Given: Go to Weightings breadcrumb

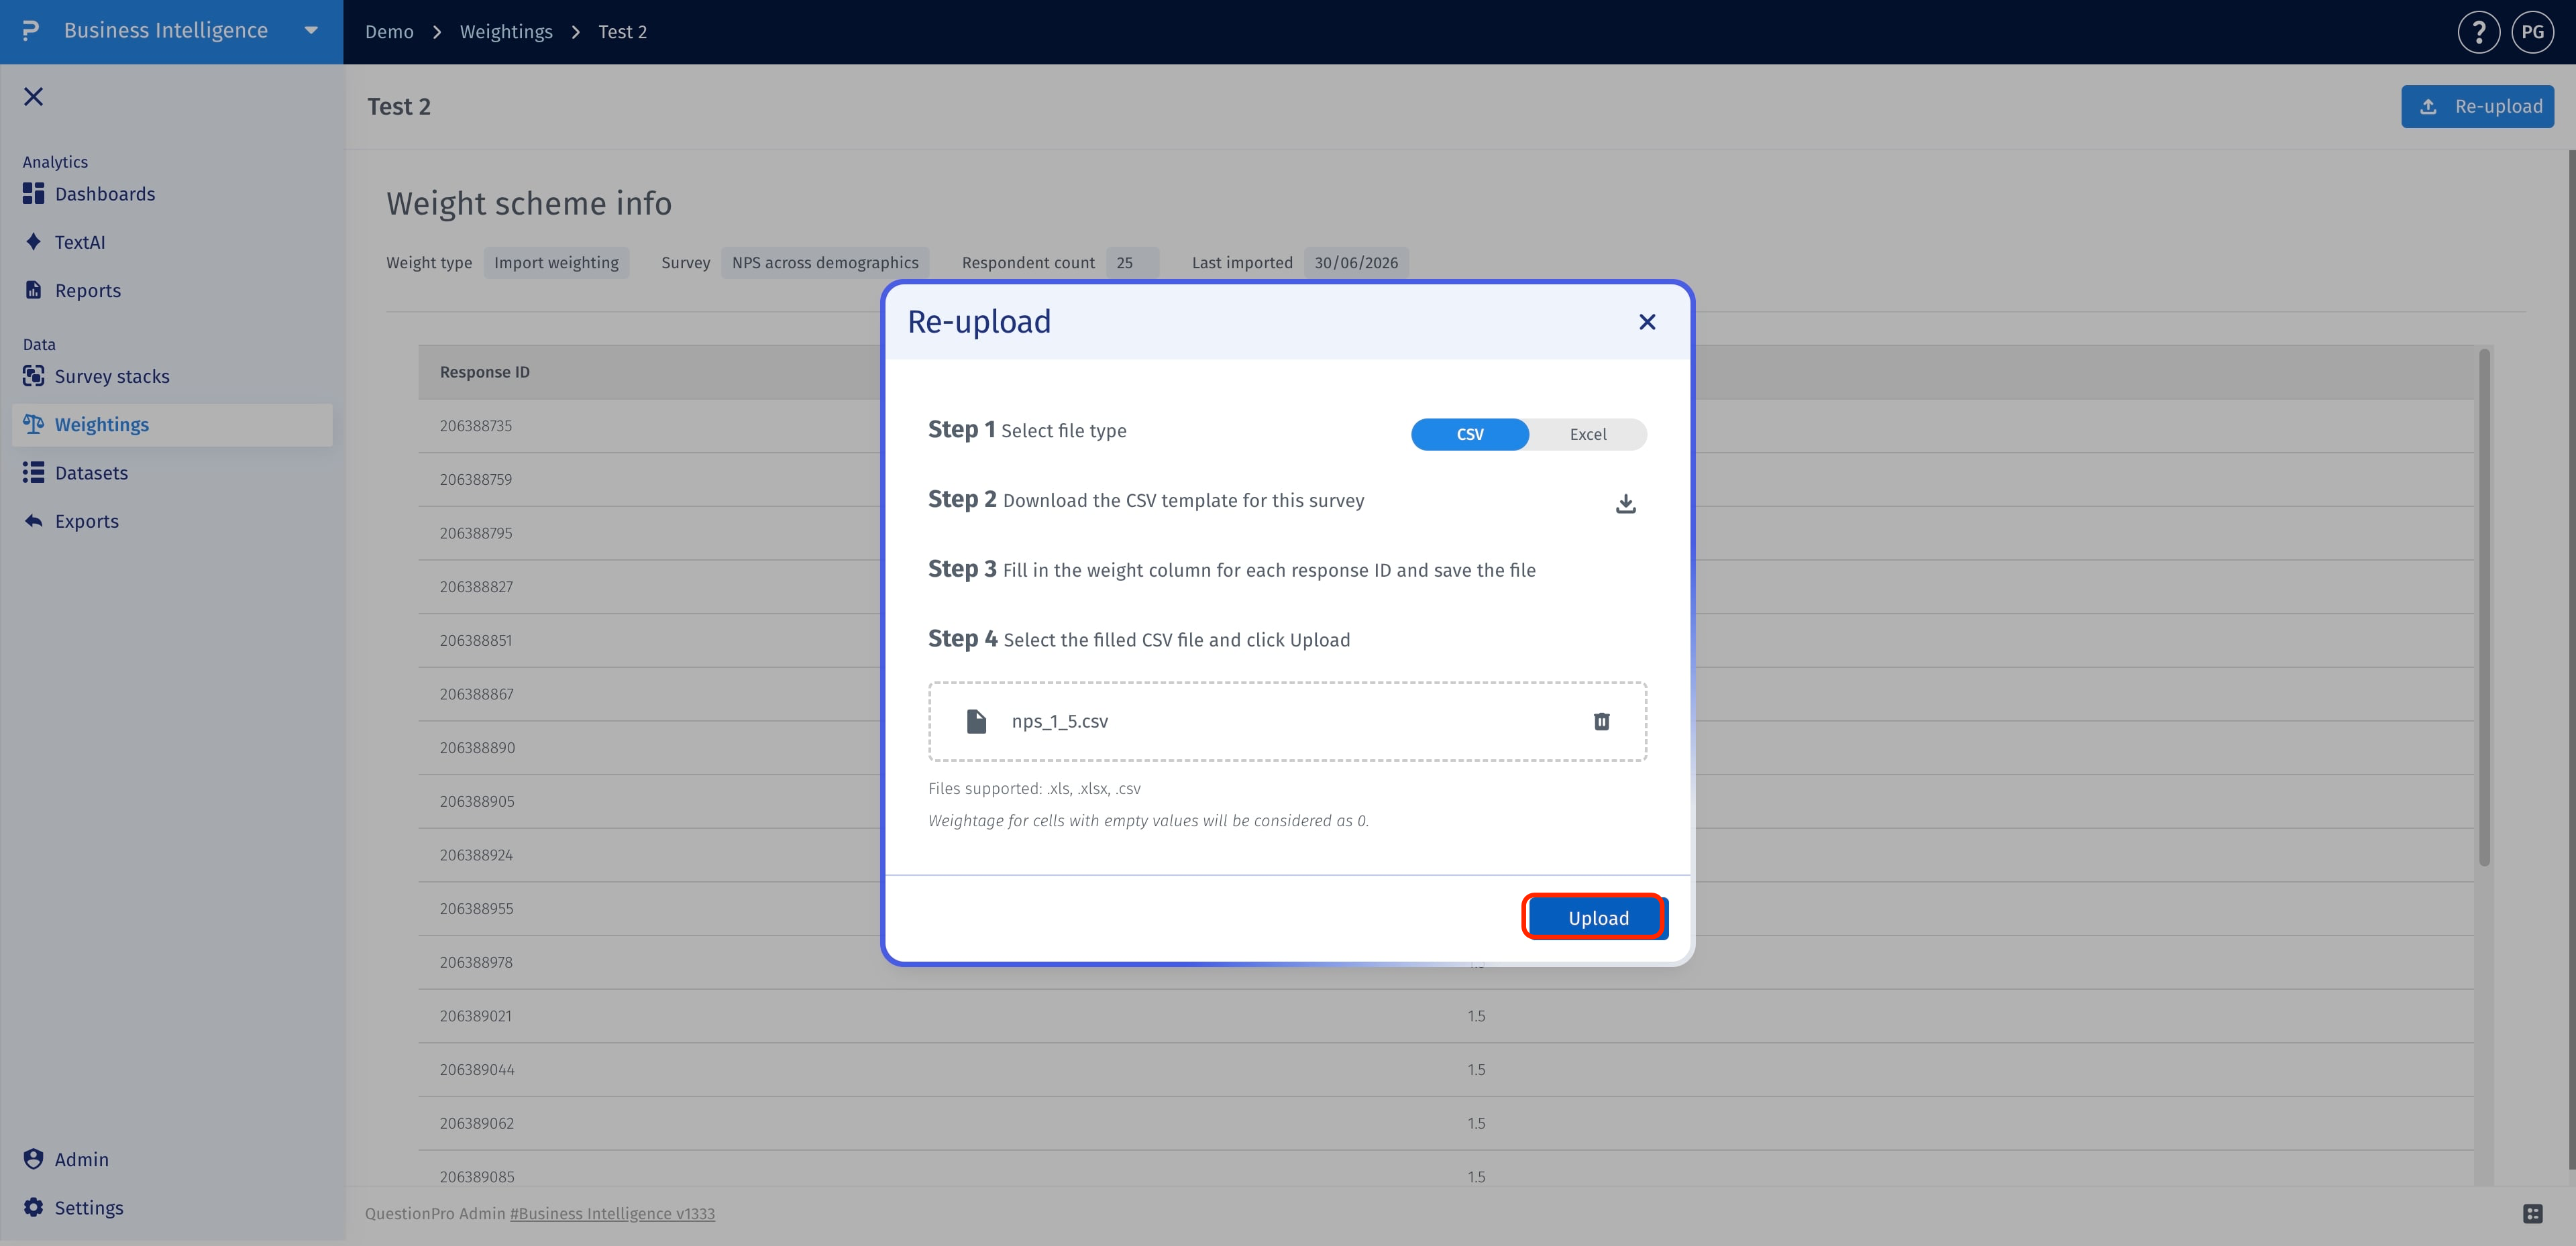Looking at the screenshot, I should (x=506, y=32).
